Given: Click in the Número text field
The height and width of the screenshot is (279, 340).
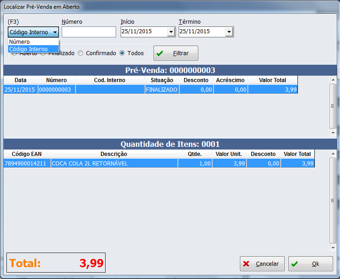Looking at the screenshot, I should coord(89,32).
